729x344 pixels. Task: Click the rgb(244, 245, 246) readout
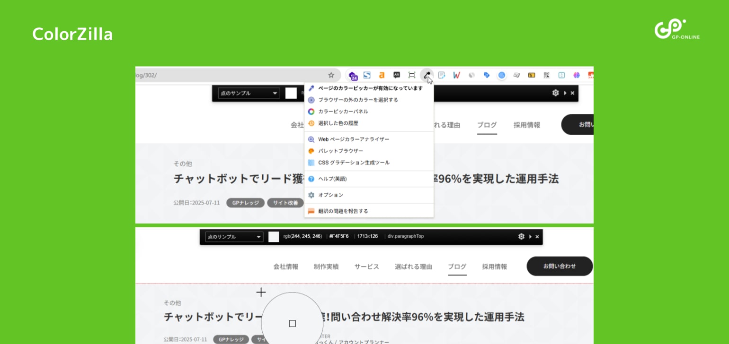(302, 236)
